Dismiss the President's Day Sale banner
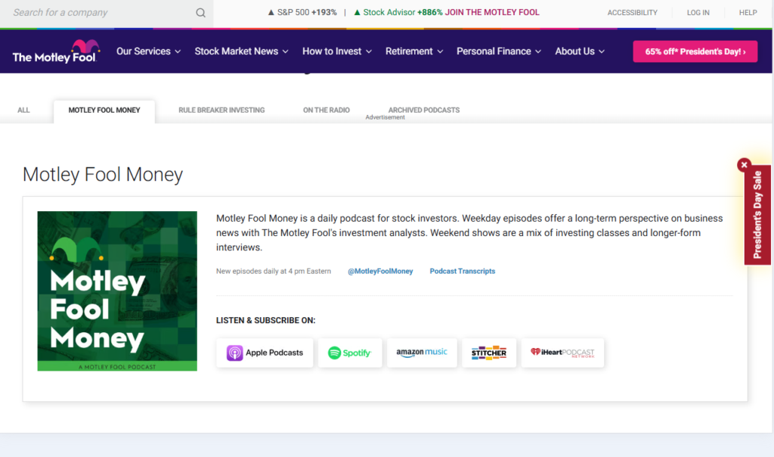Image resolution: width=774 pixels, height=457 pixels. pyautogui.click(x=744, y=164)
